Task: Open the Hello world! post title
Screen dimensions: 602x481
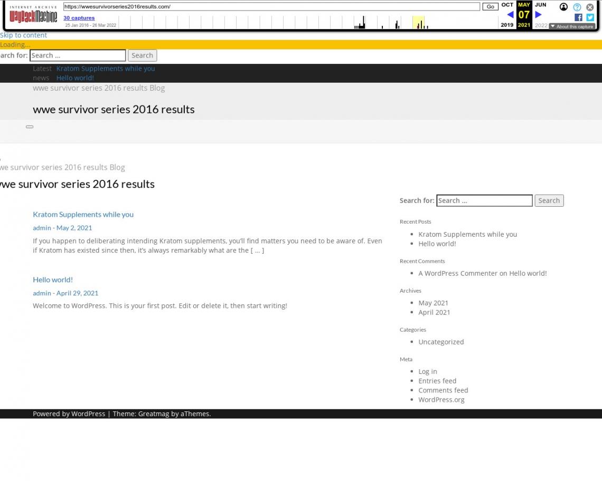Action: (x=53, y=280)
